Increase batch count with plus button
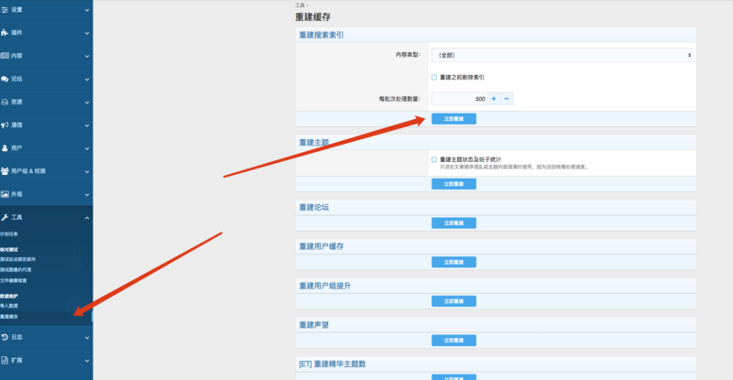The height and width of the screenshot is (380, 733). 494,98
